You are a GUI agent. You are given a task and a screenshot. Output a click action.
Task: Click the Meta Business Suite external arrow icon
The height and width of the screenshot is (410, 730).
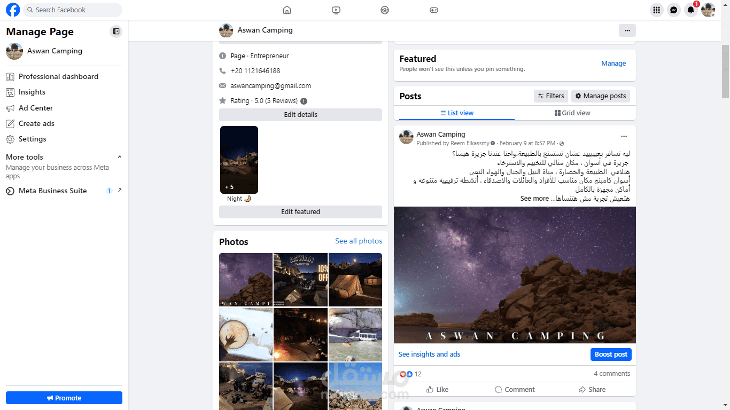click(120, 190)
